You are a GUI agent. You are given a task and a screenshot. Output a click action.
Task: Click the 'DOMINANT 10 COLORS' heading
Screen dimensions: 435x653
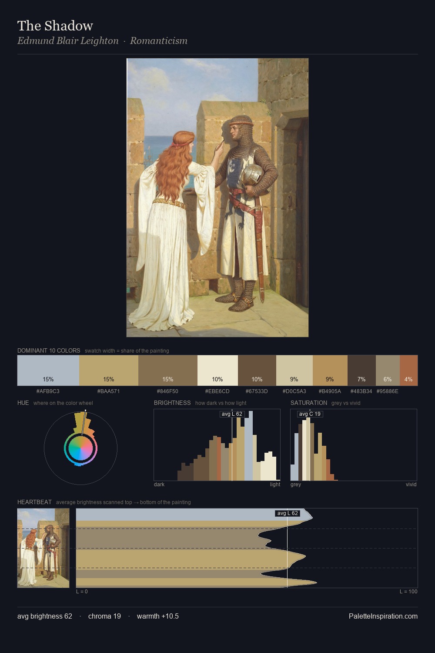click(x=49, y=350)
